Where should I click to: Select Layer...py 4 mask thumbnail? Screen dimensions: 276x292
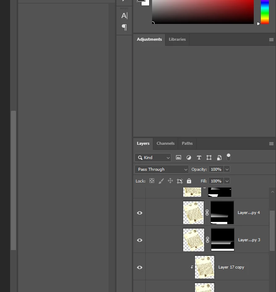(x=222, y=212)
